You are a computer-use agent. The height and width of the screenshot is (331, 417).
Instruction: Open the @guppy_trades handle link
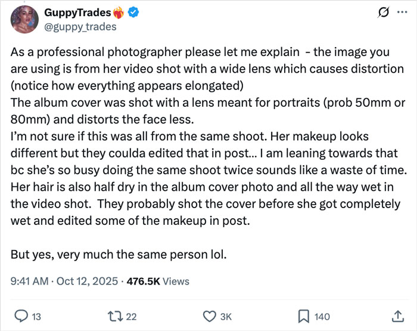pos(80,26)
